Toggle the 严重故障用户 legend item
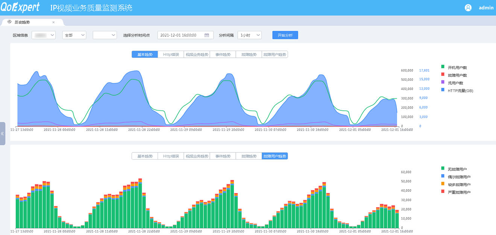This screenshot has height=235, width=496. click(458, 192)
